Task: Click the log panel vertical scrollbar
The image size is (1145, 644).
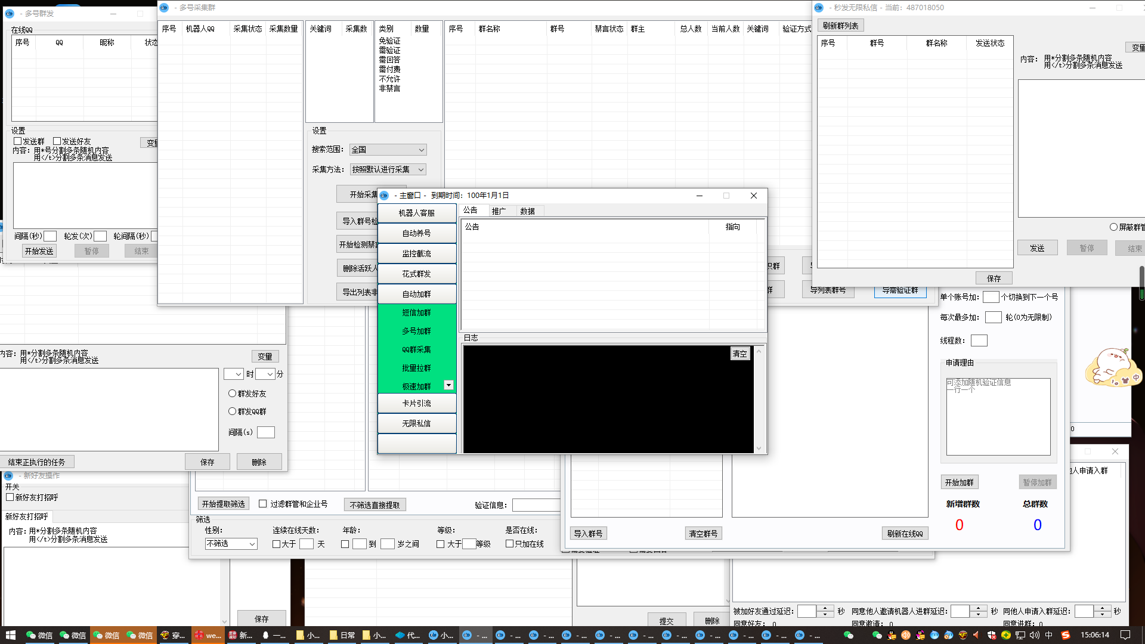Action: pos(759,400)
